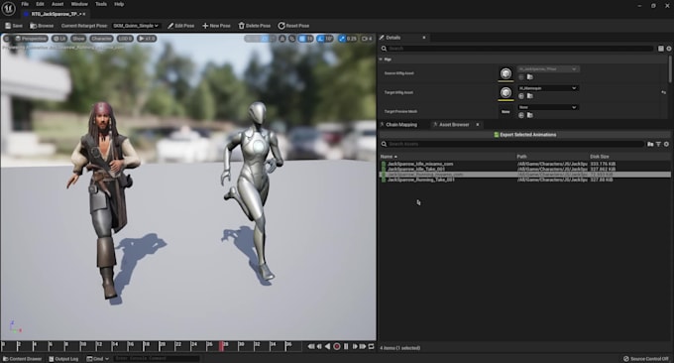Browse to Target IKRig asset in Content Browser
Image resolution: width=674 pixels, height=363 pixels.
point(530,96)
